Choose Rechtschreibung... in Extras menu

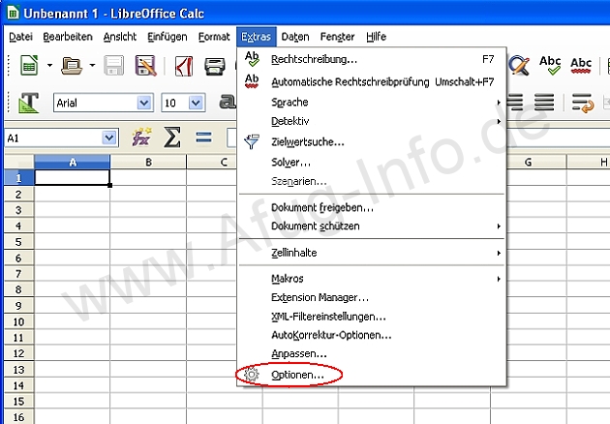point(372,59)
